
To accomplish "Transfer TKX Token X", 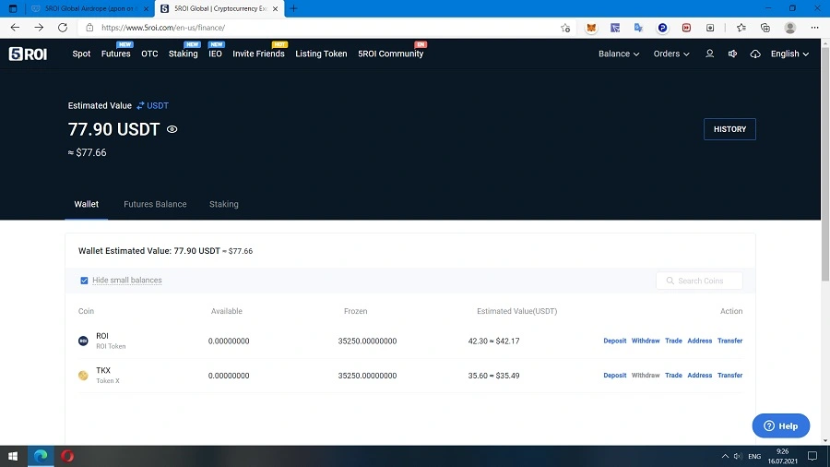I will pos(730,376).
